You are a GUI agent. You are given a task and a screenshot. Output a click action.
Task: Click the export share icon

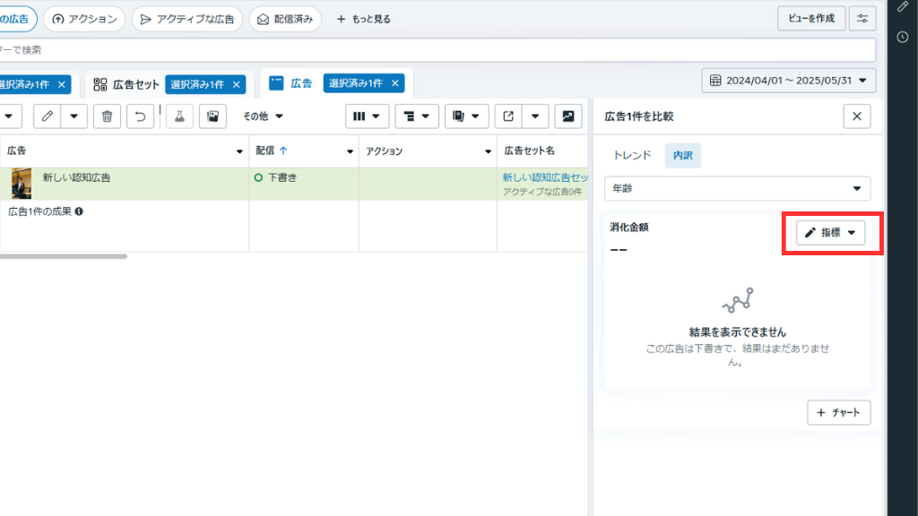pos(508,116)
